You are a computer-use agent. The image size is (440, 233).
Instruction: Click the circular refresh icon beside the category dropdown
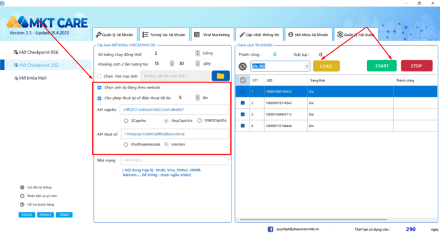tap(242, 66)
